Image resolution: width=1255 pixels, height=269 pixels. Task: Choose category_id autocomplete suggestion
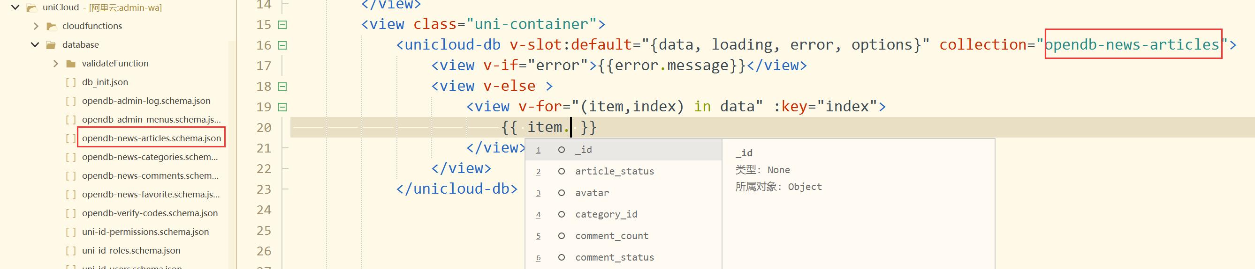point(624,214)
